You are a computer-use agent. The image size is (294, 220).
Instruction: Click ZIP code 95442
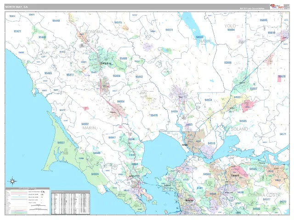tap(139, 77)
